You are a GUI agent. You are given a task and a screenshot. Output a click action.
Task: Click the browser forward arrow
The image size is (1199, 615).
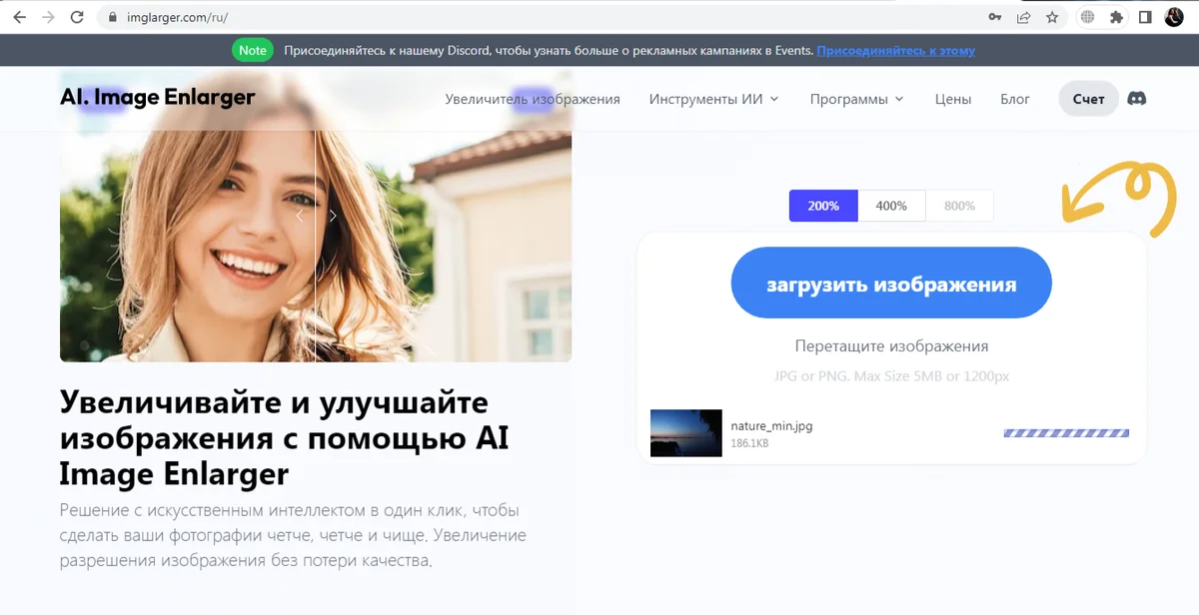48,17
